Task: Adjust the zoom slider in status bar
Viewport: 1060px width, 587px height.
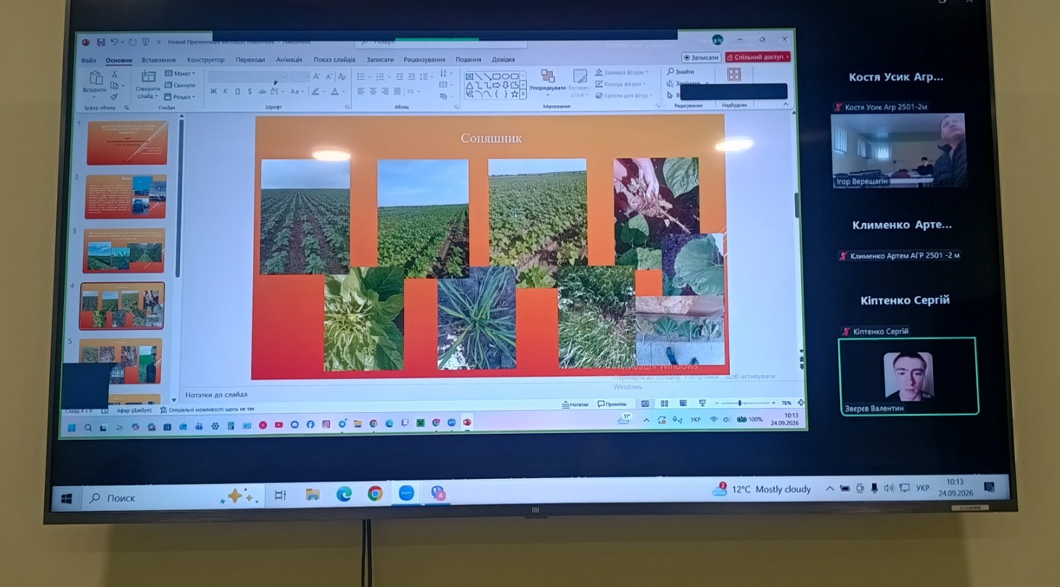Action: pos(740,403)
